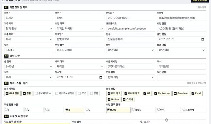The height and width of the screenshot is (124, 211).
Task: Check the GTQ certificate checkbox
Action: click(x=79, y=93)
